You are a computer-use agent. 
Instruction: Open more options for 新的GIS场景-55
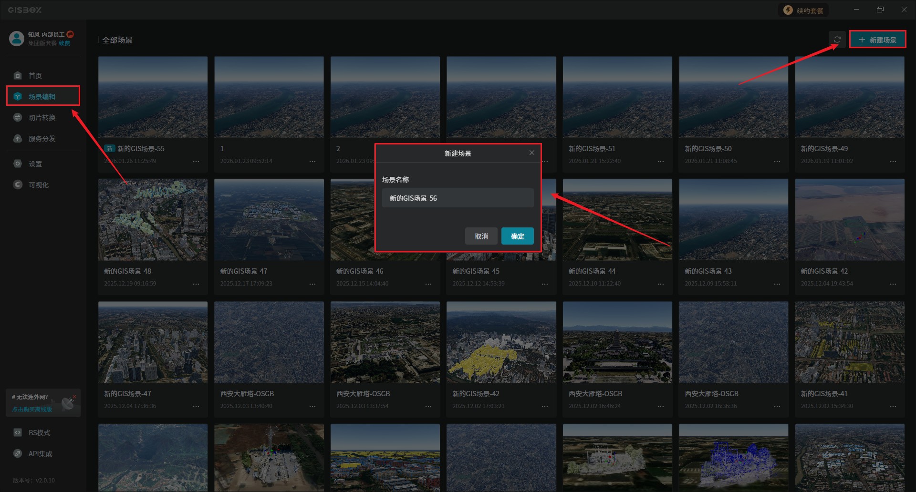196,162
